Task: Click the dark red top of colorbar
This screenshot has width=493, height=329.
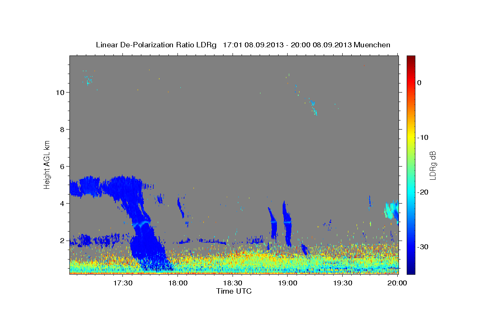Action: click(x=411, y=60)
